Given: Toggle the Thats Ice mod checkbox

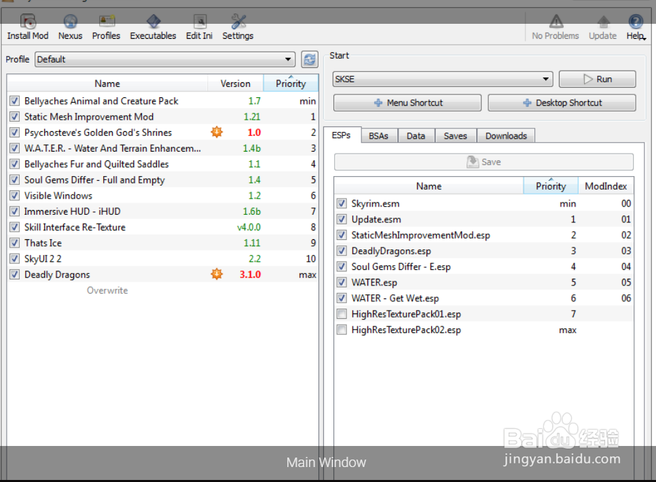Looking at the screenshot, I should [15, 243].
